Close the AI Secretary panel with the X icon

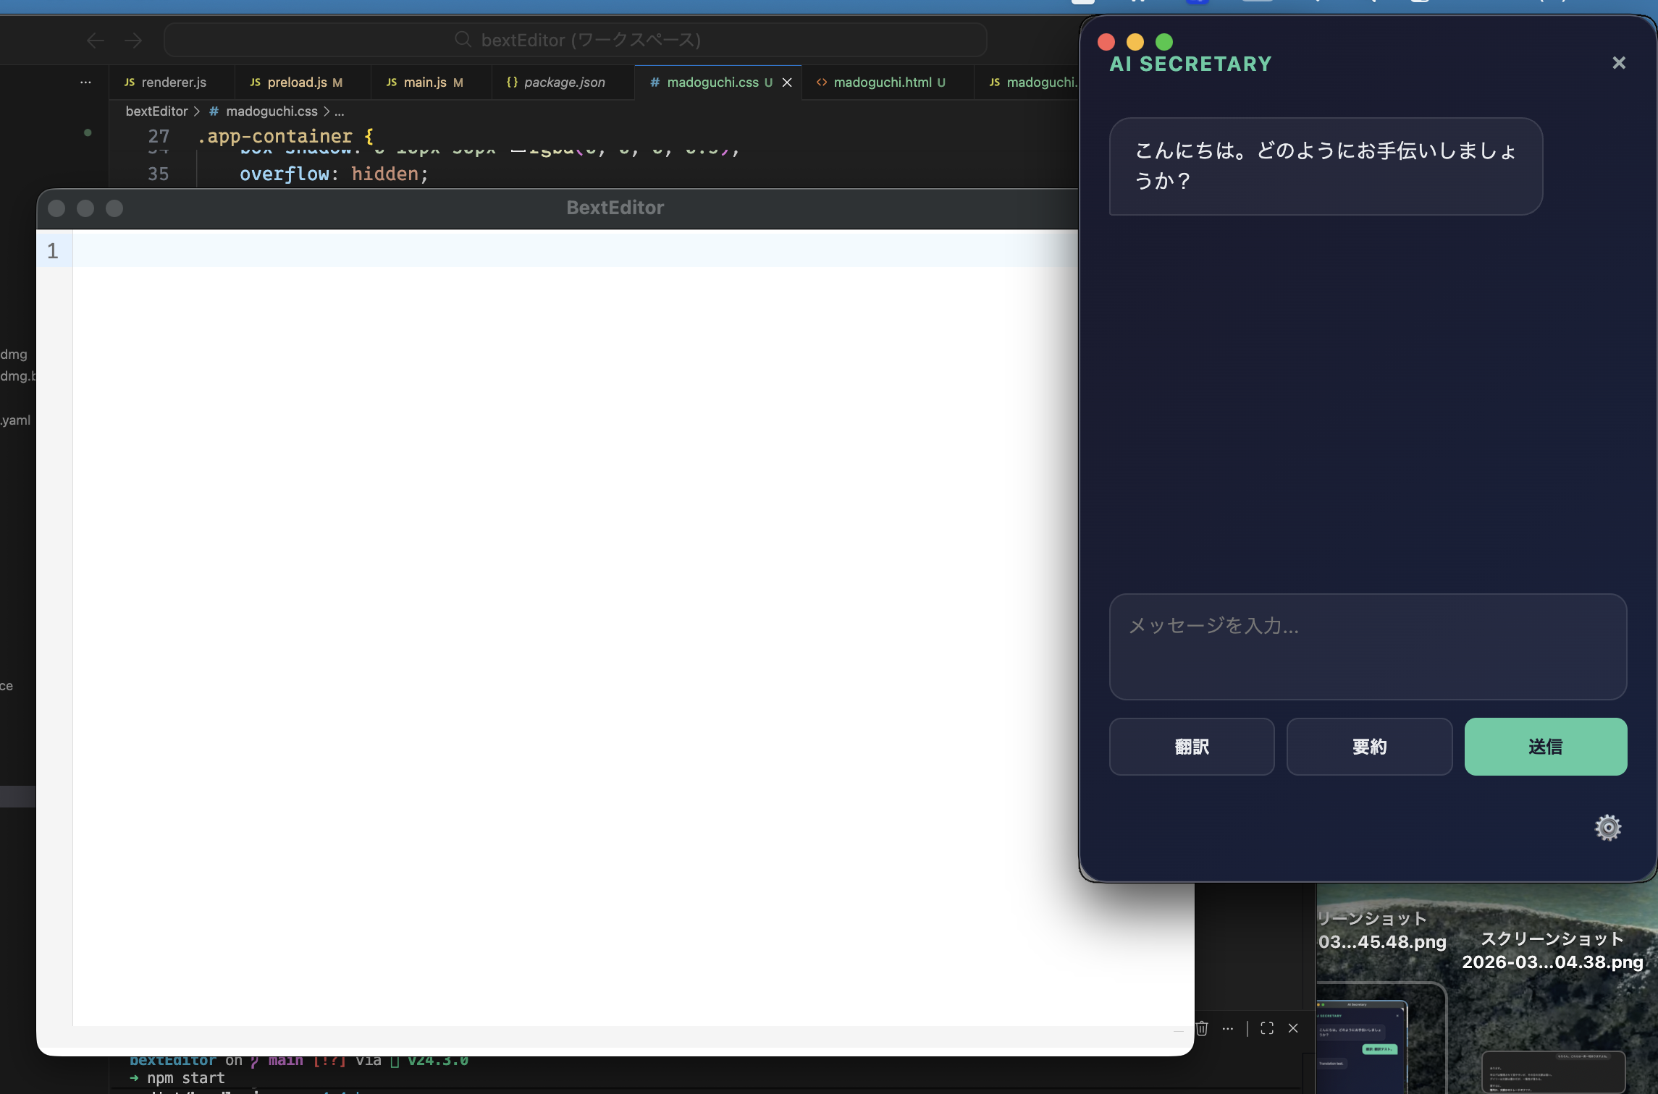tap(1618, 62)
